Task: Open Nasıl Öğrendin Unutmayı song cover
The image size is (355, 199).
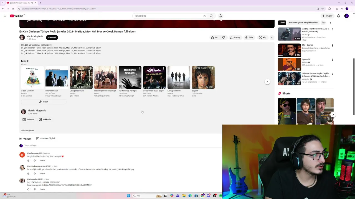Action: (x=106, y=77)
